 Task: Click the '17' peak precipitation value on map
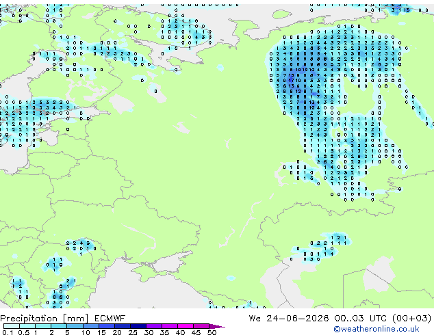(291, 81)
